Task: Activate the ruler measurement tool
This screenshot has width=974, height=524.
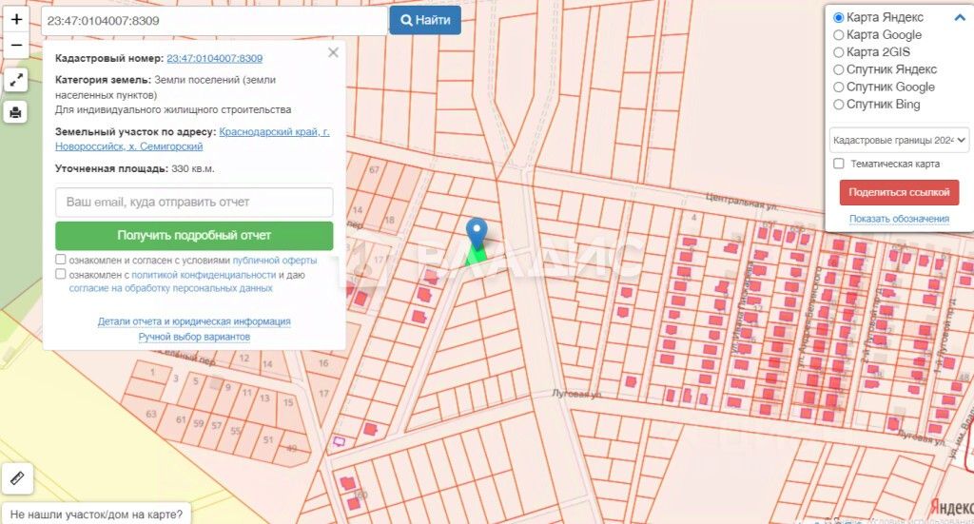Action: point(17,478)
